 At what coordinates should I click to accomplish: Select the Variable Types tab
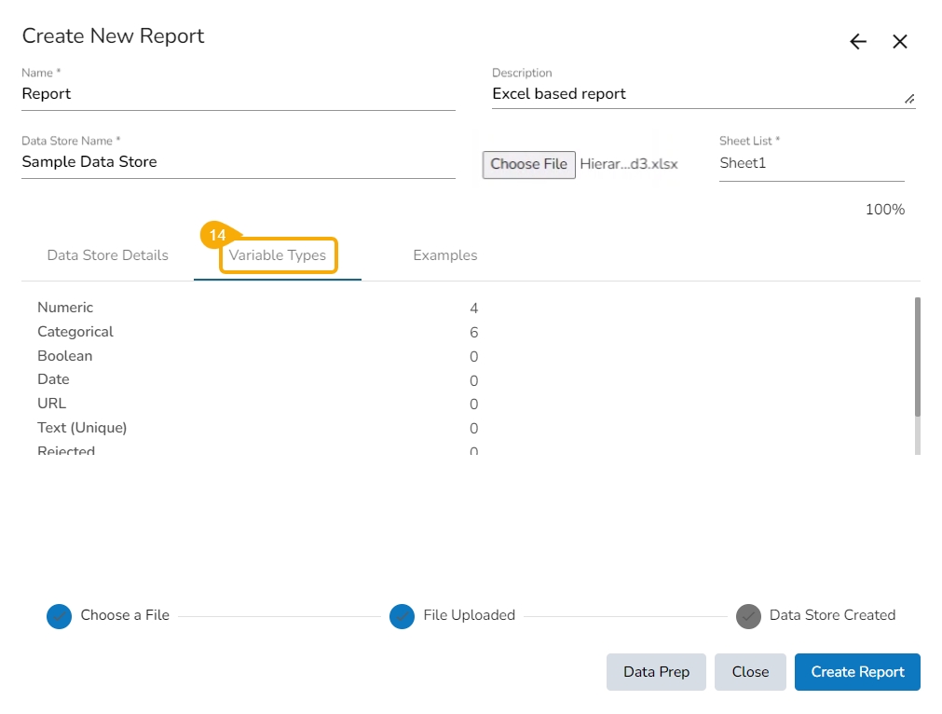coord(278,255)
